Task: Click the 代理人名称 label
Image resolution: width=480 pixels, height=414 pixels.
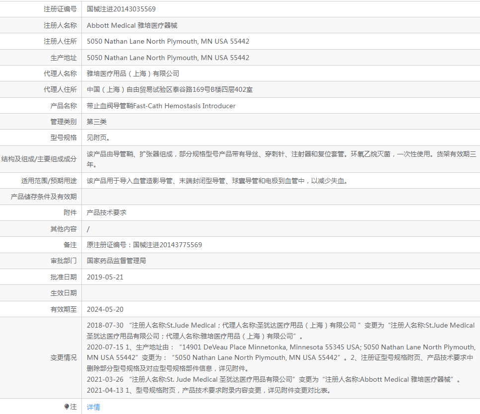Action: tap(60, 73)
